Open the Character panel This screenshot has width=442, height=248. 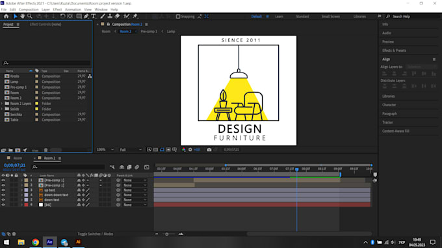click(389, 105)
